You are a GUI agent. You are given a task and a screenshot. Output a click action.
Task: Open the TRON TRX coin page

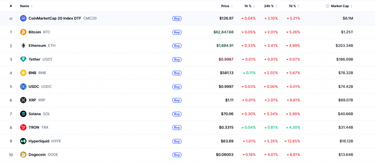[x=38, y=127]
